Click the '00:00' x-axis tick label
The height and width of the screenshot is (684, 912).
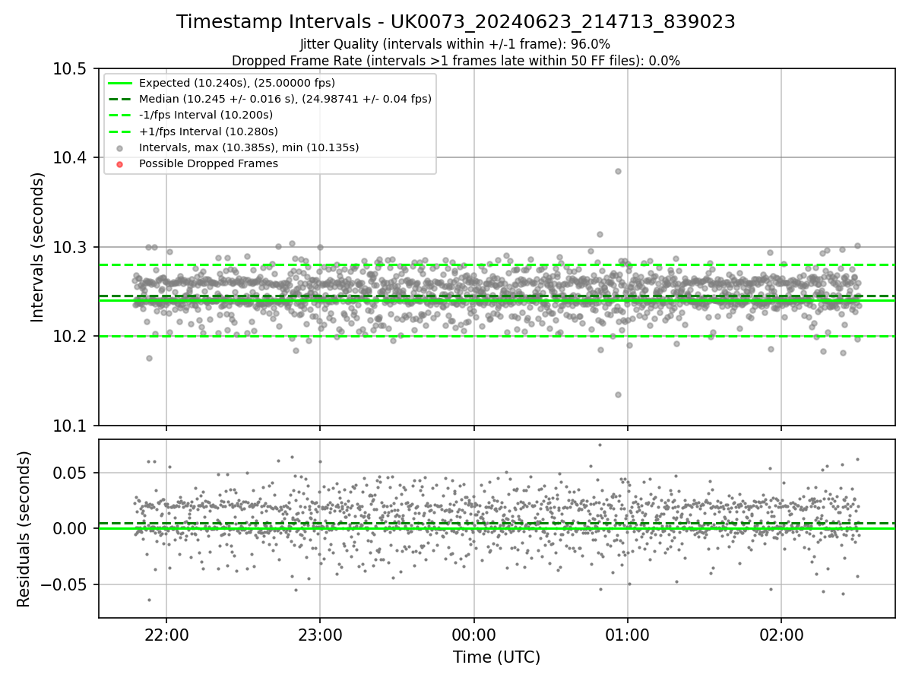click(473, 634)
